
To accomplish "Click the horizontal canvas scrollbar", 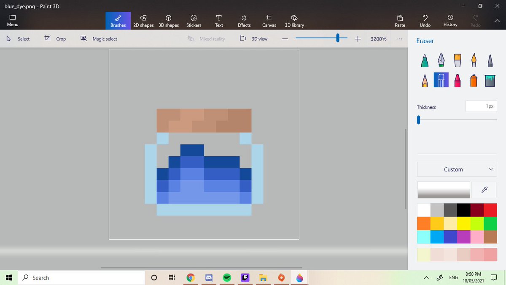I will point(202,267).
